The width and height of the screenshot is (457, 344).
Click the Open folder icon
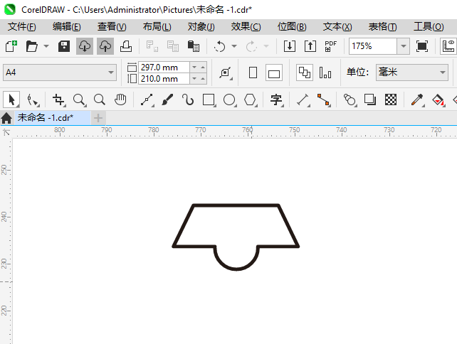pos(31,46)
